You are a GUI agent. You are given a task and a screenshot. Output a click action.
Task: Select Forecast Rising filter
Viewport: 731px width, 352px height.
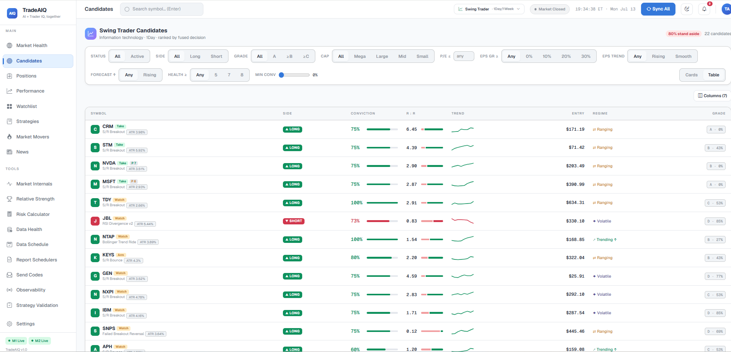[149, 75]
